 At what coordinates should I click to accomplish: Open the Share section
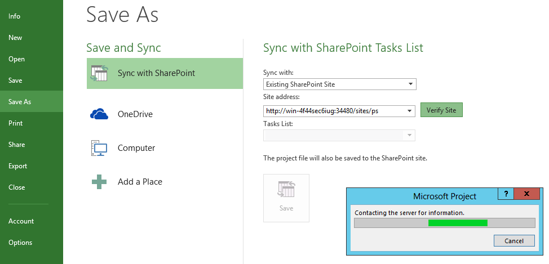[17, 145]
